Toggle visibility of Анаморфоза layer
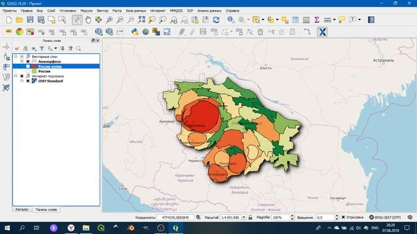 pyautogui.click(x=28, y=61)
